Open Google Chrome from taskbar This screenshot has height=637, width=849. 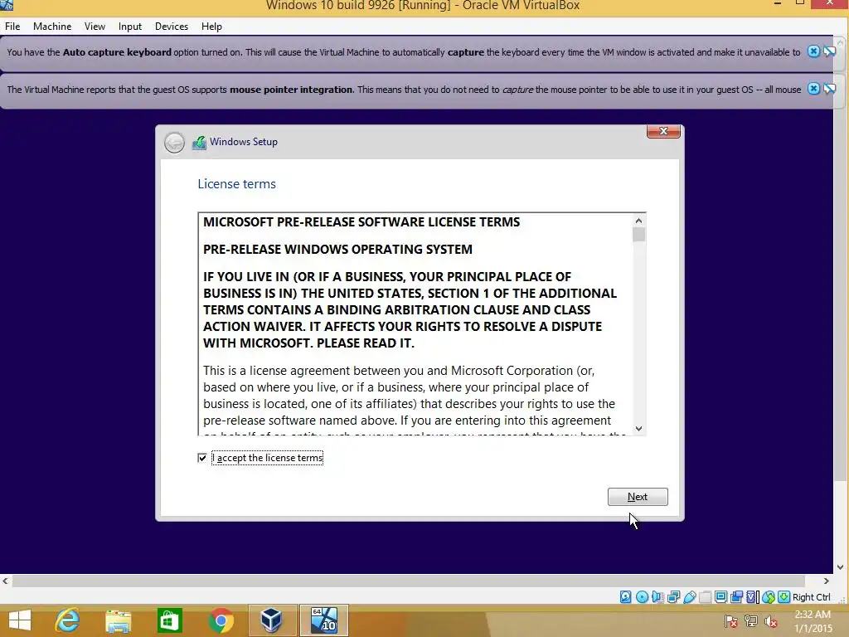click(x=221, y=620)
